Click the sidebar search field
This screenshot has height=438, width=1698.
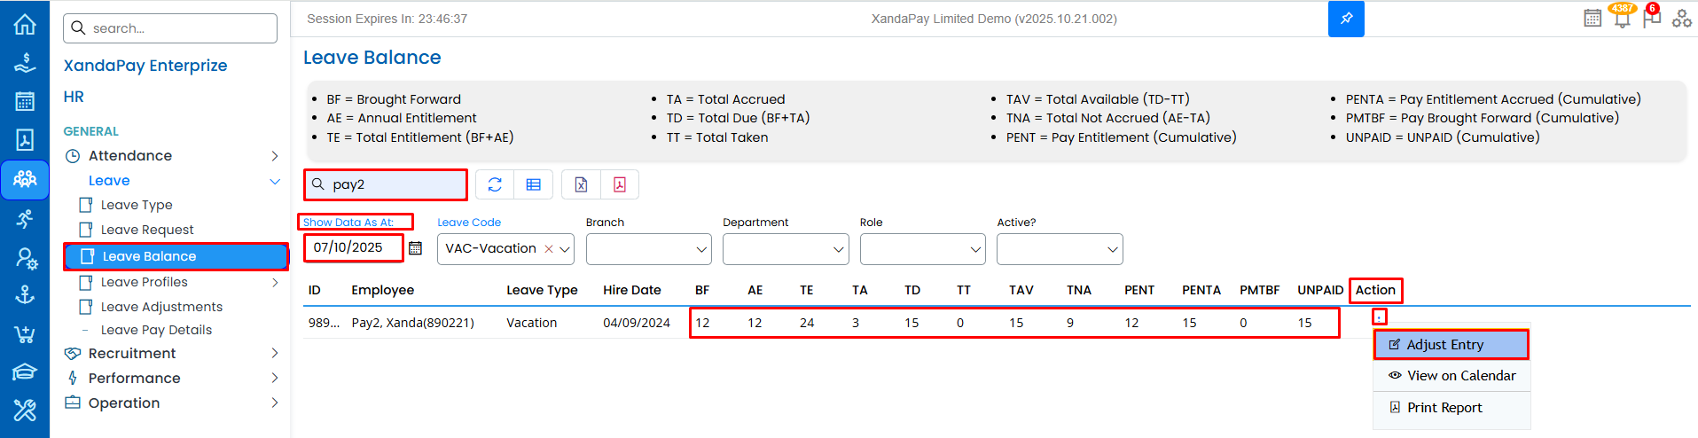[170, 28]
